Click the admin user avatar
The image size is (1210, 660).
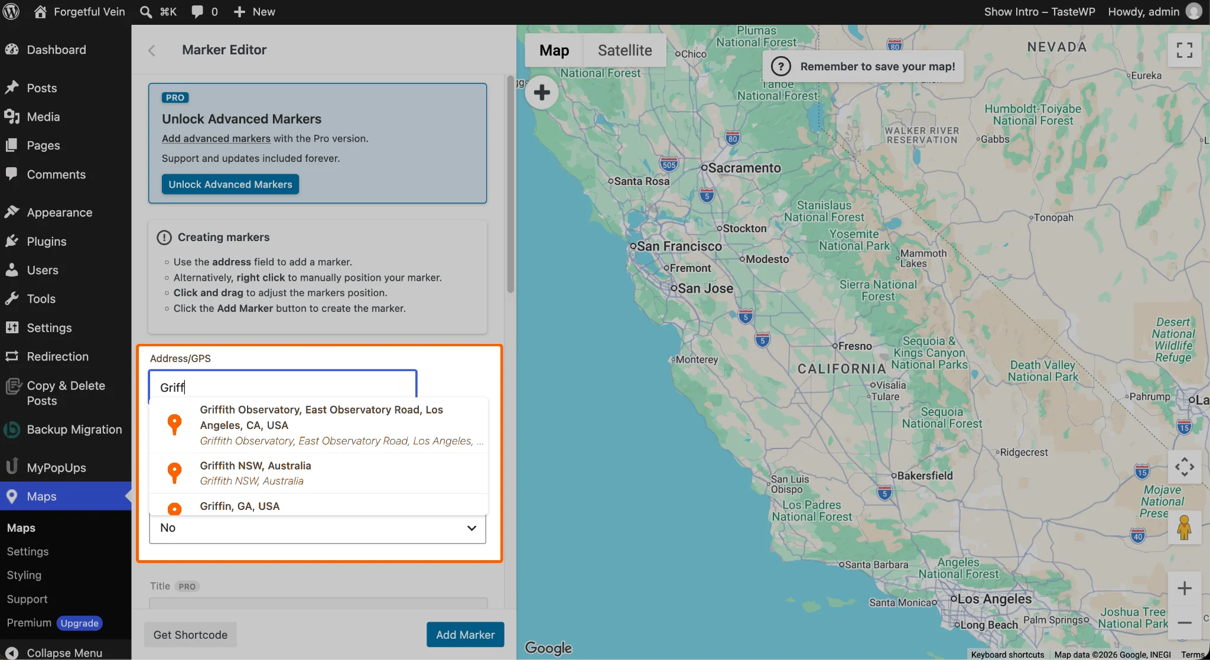point(1194,12)
